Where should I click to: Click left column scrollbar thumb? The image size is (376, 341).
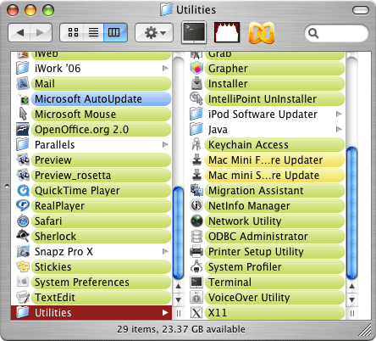[178, 233]
